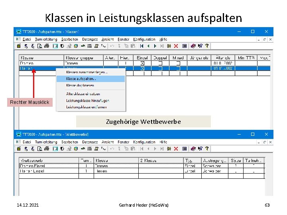Click the new record star icon in Klassen toolbar
The height and width of the screenshot is (215, 287).
click(x=169, y=46)
